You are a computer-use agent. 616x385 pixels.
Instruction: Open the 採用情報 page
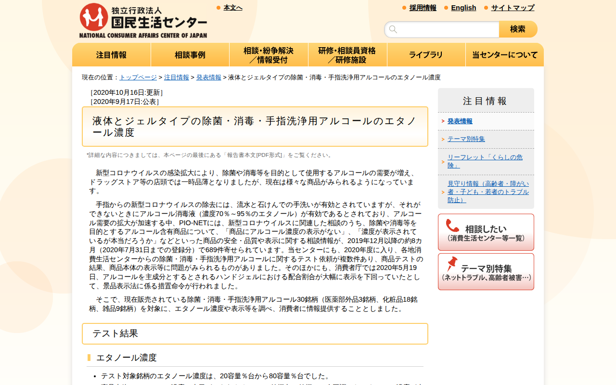tap(423, 8)
